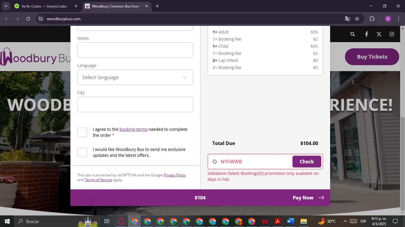Click the Total Due $104.00 amount

click(309, 143)
